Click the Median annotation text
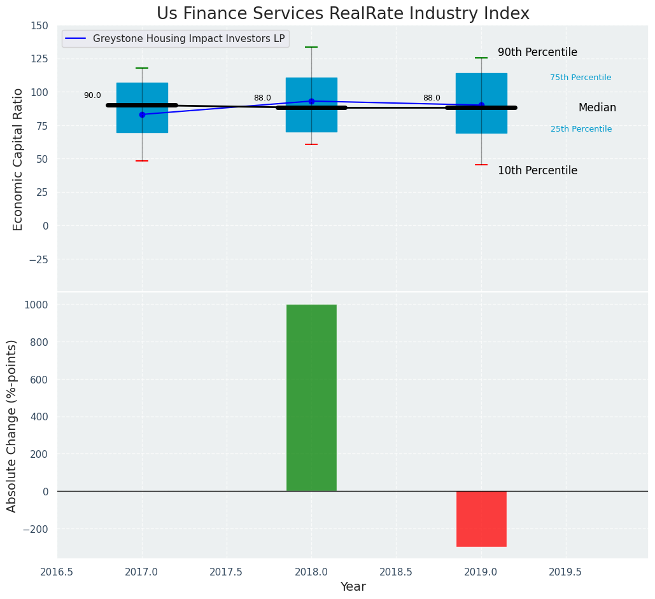This screenshot has width=655, height=599. tap(597, 108)
